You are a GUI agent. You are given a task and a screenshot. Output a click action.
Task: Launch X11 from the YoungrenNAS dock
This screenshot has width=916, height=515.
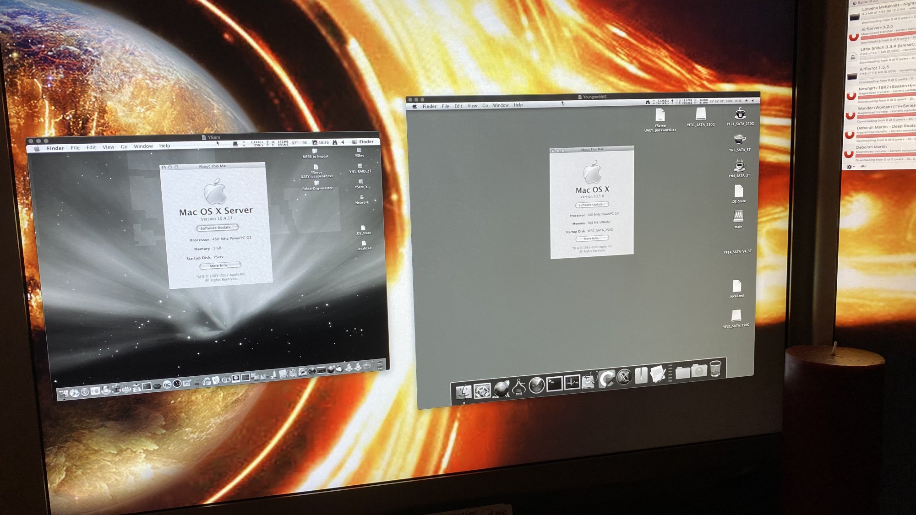[x=624, y=377]
